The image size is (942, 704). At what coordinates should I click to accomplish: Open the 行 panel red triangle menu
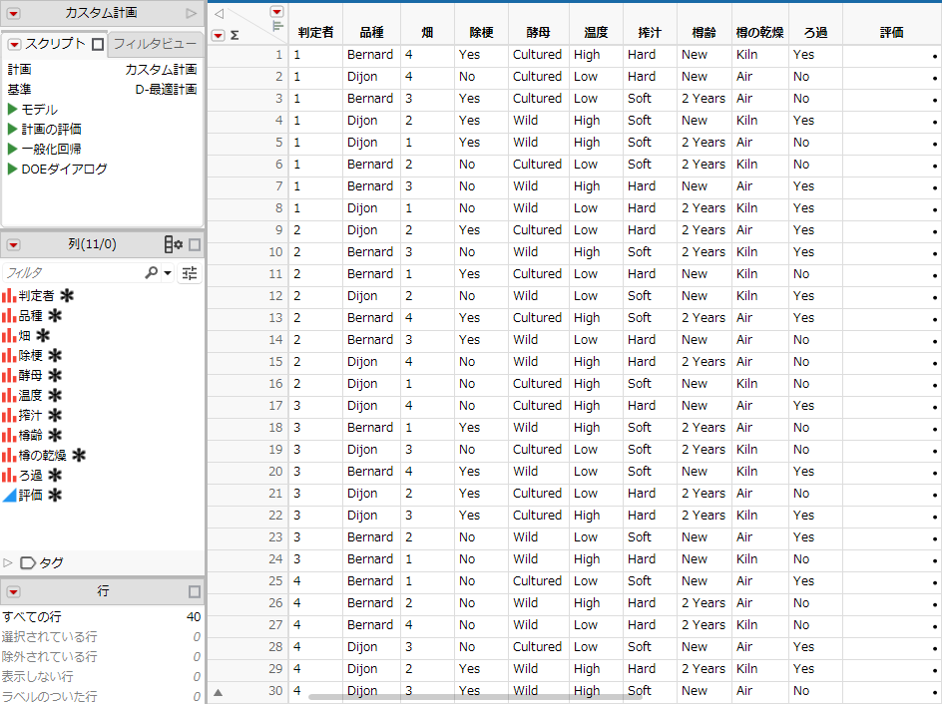click(13, 591)
